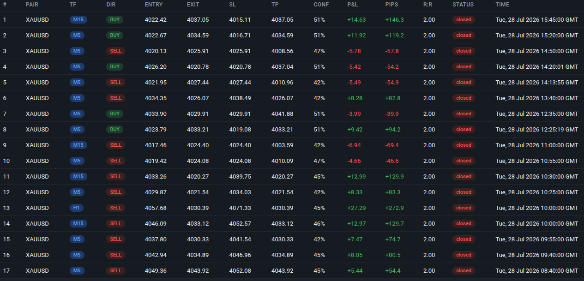This screenshot has height=281, width=584.
Task: Click the STATUS column header
Action: 463,5
